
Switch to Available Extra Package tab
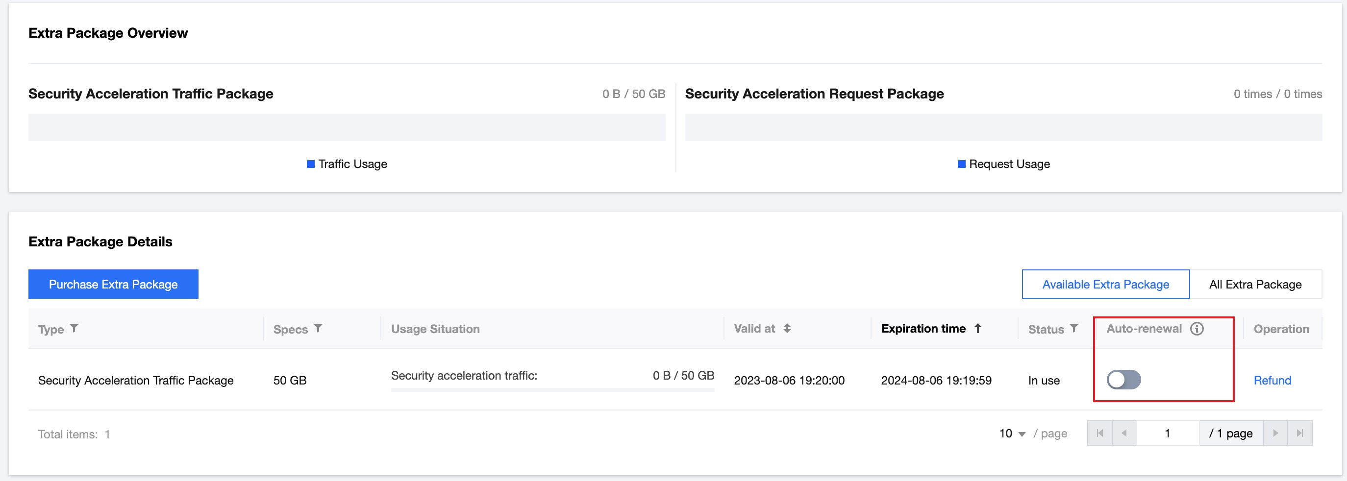tap(1105, 284)
